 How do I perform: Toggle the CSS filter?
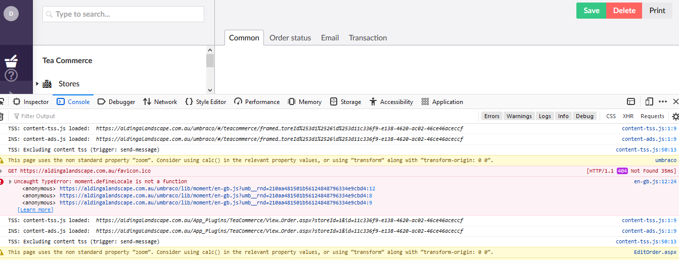coord(611,116)
